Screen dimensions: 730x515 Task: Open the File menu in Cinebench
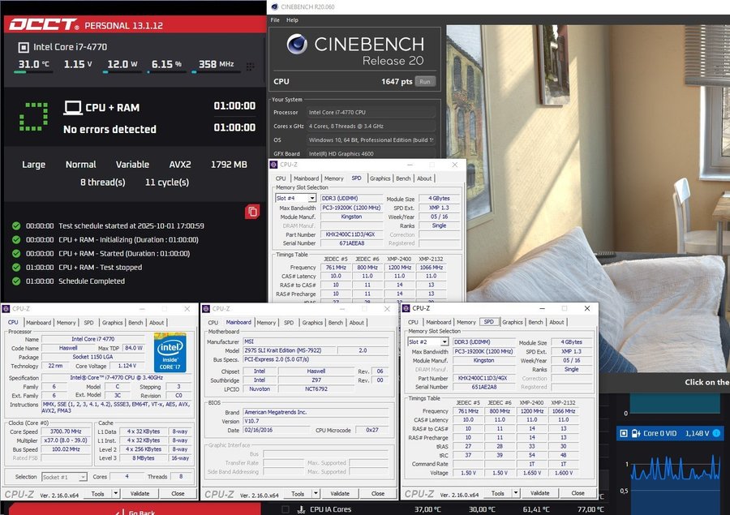pos(275,19)
